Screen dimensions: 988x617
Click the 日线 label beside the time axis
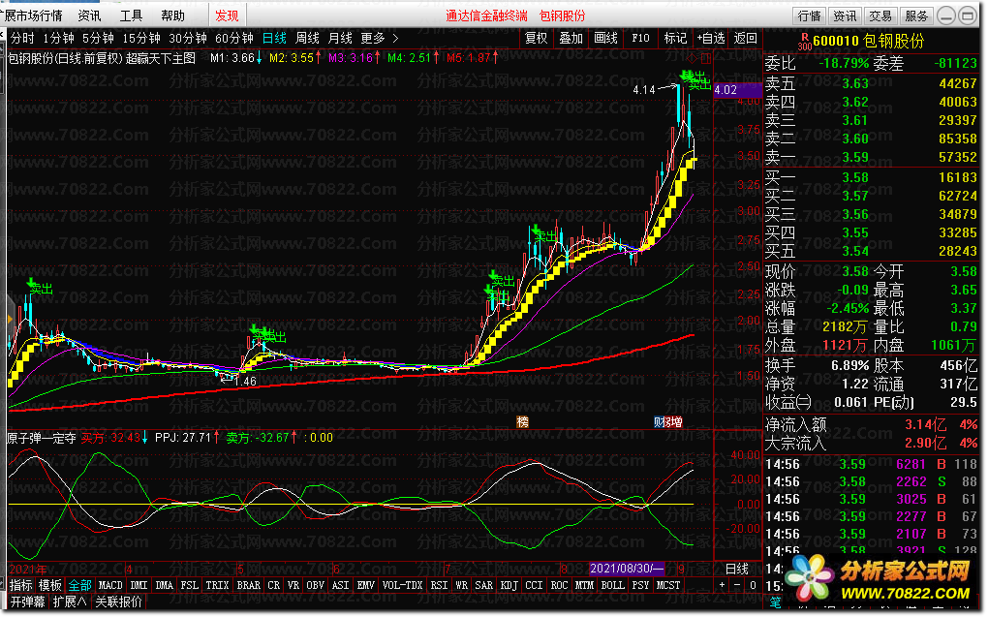[736, 569]
